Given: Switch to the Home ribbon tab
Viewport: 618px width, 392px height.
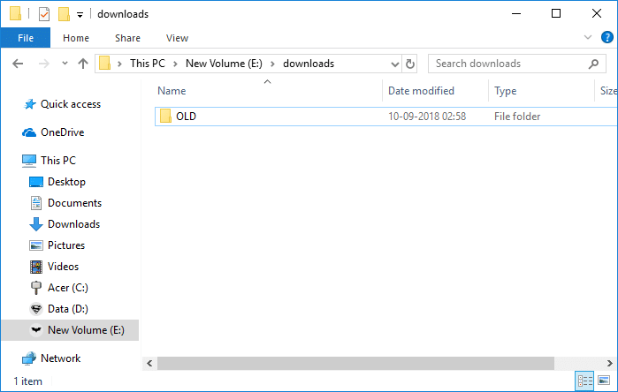Looking at the screenshot, I should 76,38.
